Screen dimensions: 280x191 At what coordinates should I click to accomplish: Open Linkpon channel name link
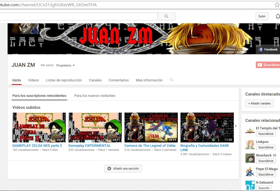262,142
